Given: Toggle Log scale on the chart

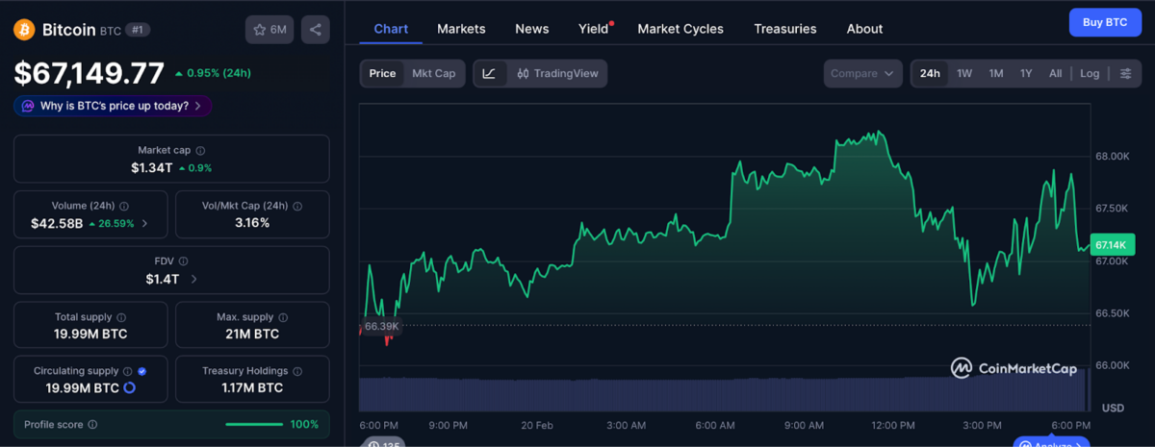Looking at the screenshot, I should tap(1090, 73).
